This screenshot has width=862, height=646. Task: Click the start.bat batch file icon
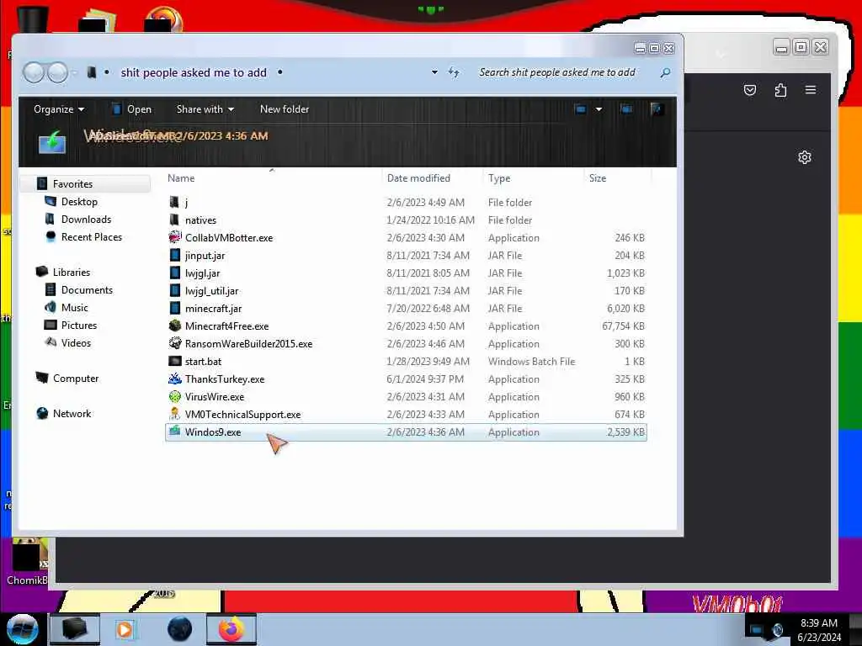point(175,361)
